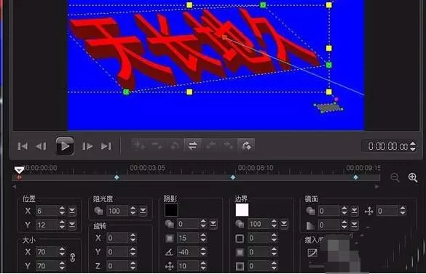This screenshot has height=274, width=426.
Task: Click the border blur icon
Action: click(x=240, y=252)
